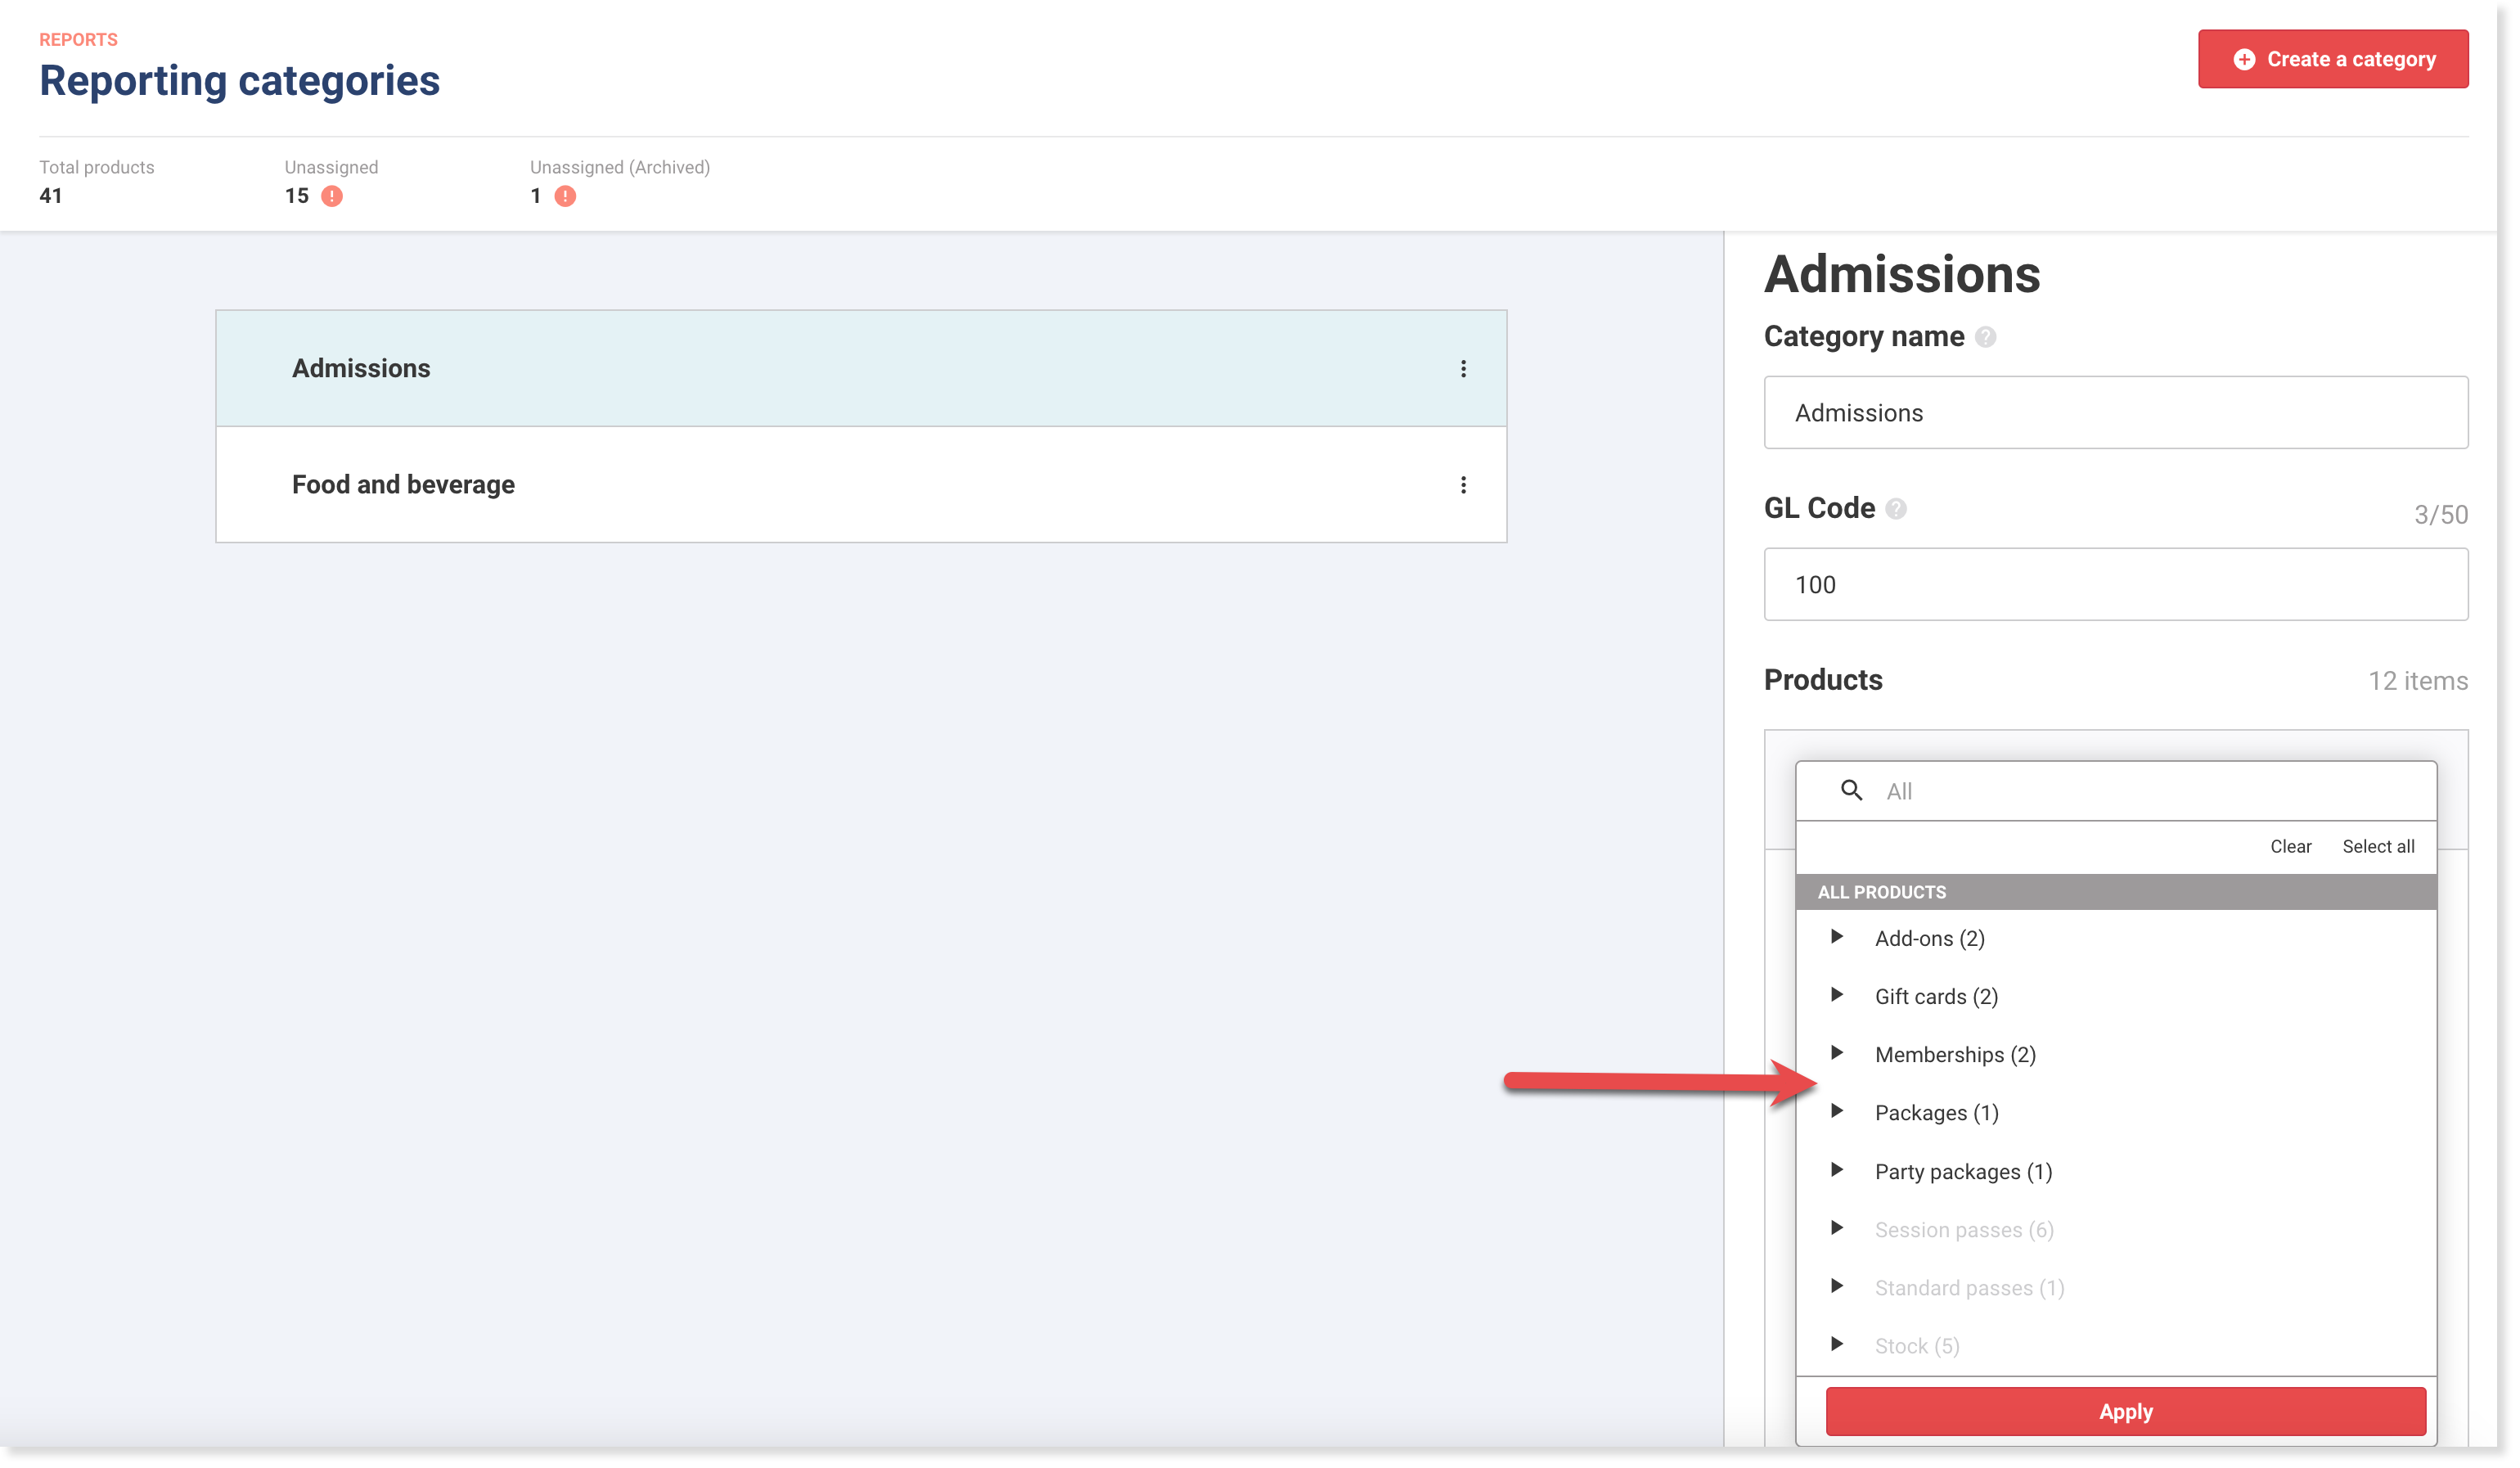Image resolution: width=2520 pixels, height=1468 pixels.
Task: Click the Unassigned (Archived) warning icon next to 1
Action: point(565,196)
